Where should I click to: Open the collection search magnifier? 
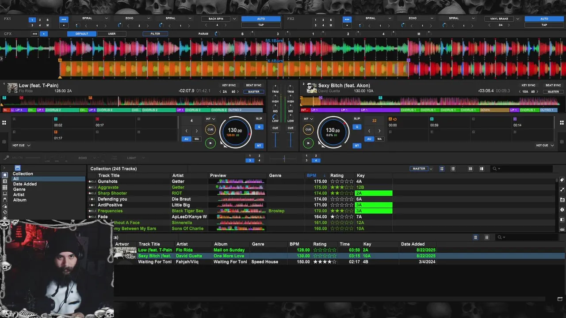point(495,169)
